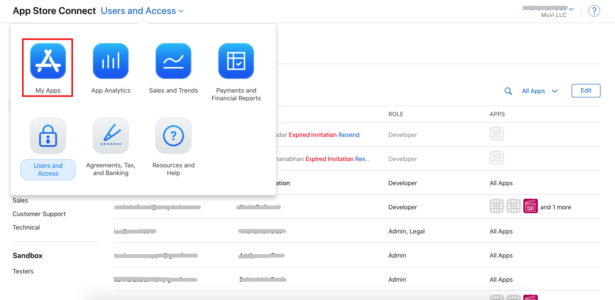Select the Users and Access lock icon
Screen dimensions: 615x300
48,136
